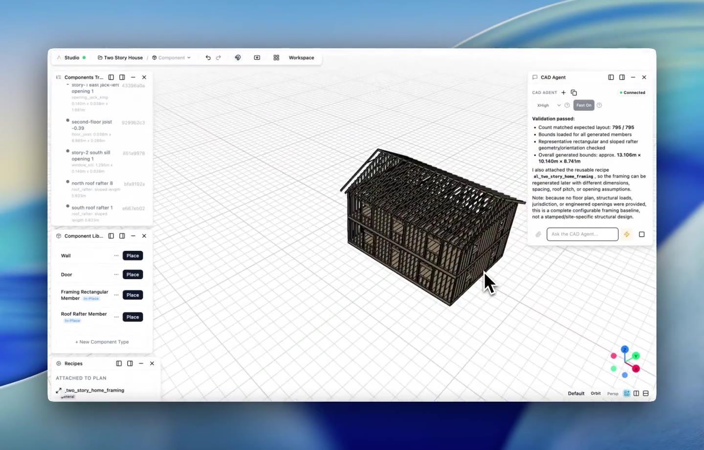This screenshot has width=704, height=450.
Task: Select south roof rafter 1 in tree
Action: [92, 208]
